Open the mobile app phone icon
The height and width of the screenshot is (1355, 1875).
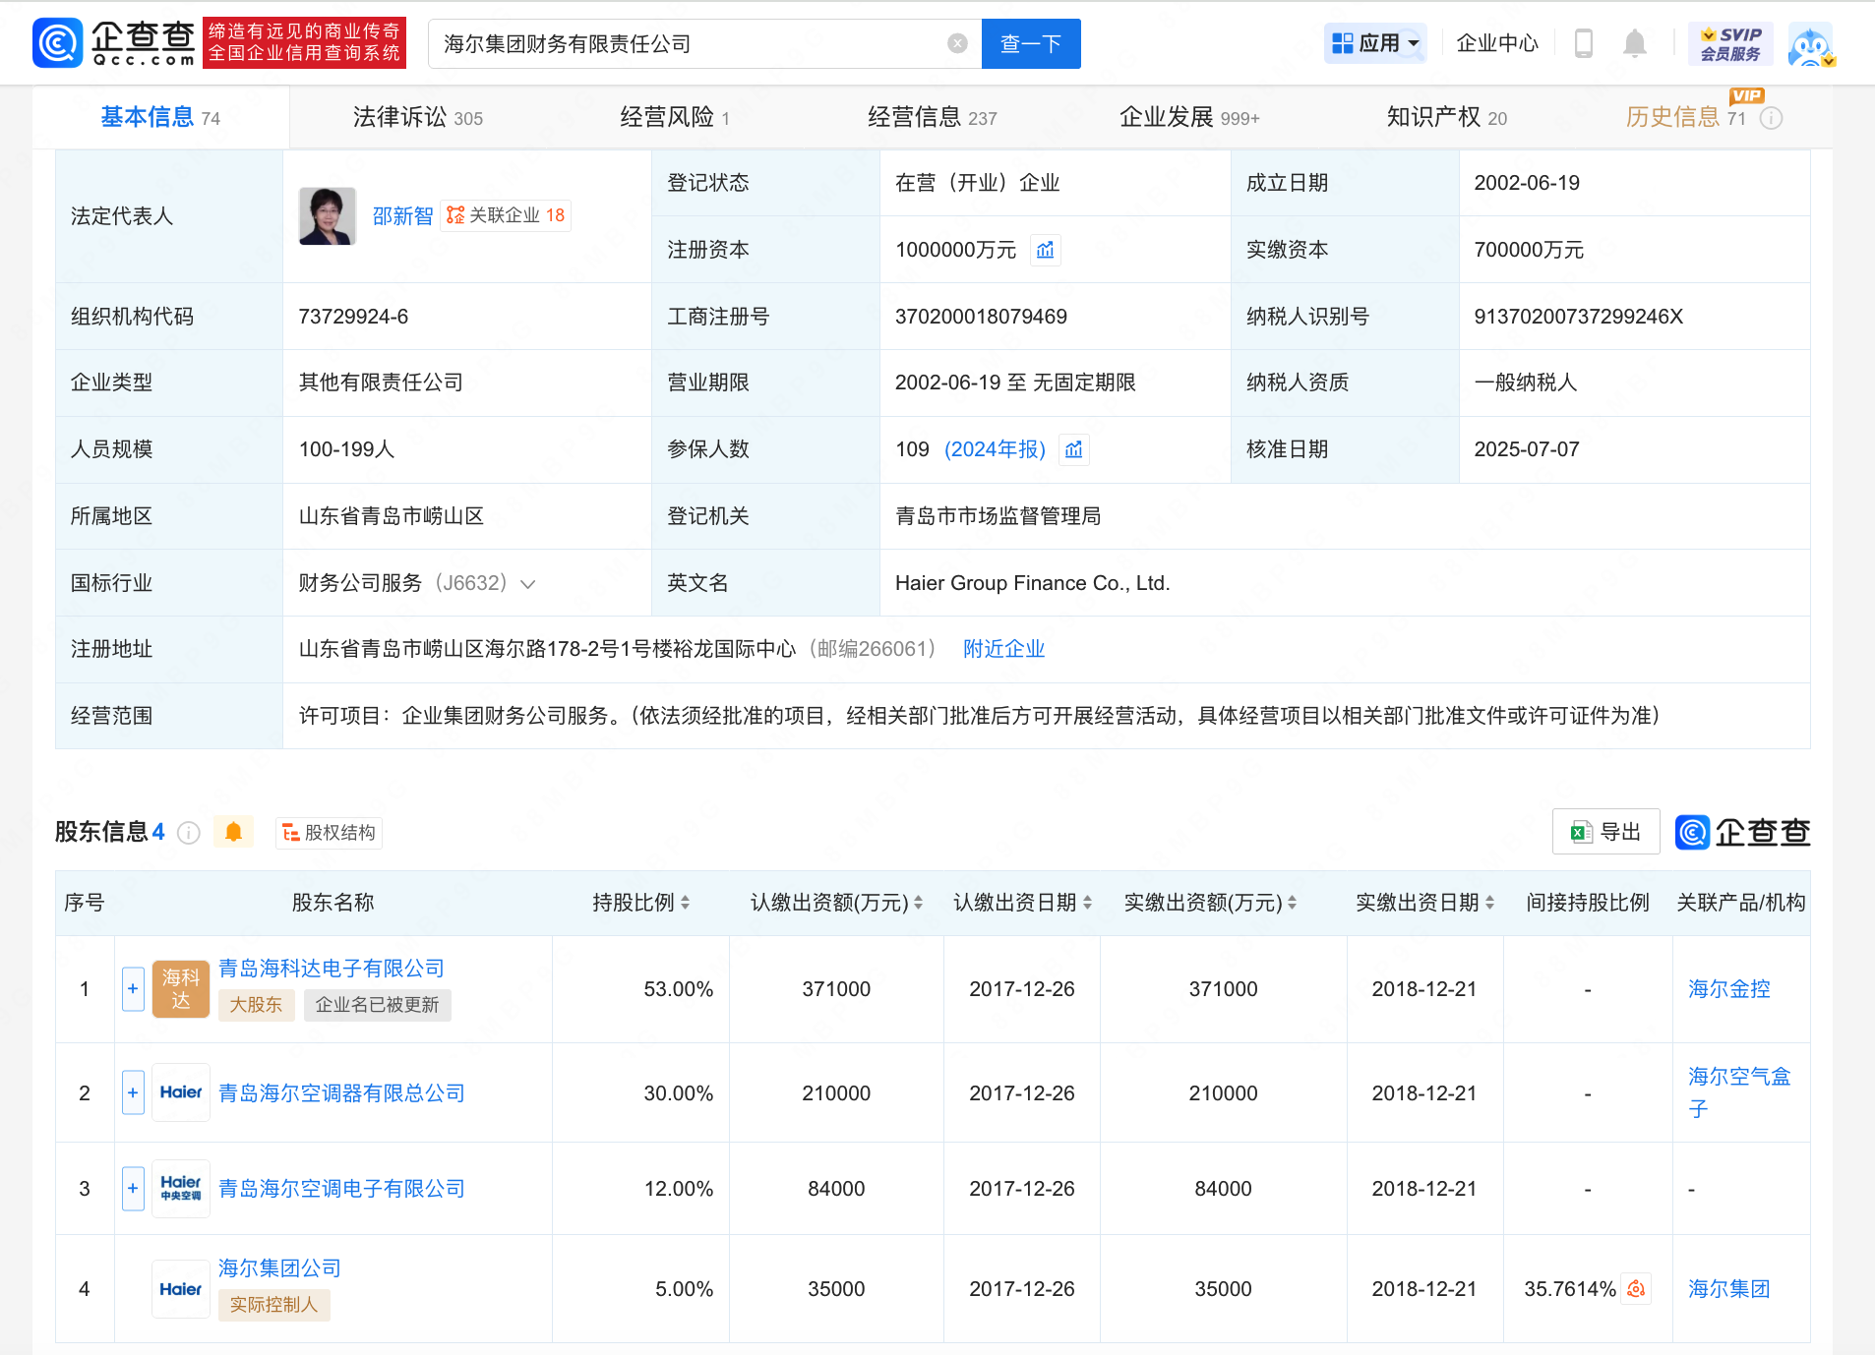click(1584, 43)
